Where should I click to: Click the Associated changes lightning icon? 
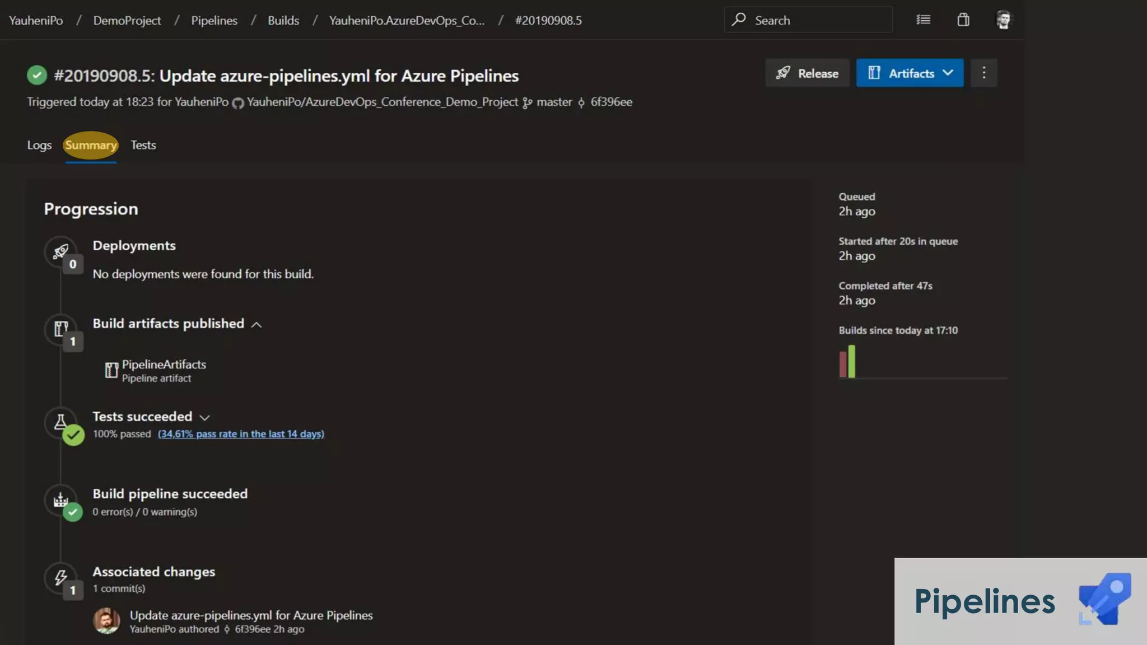pos(60,577)
